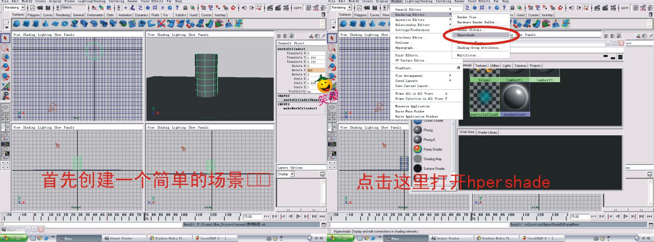
Task: Click sphere shelf icon in right screenshot
Action: [344, 23]
